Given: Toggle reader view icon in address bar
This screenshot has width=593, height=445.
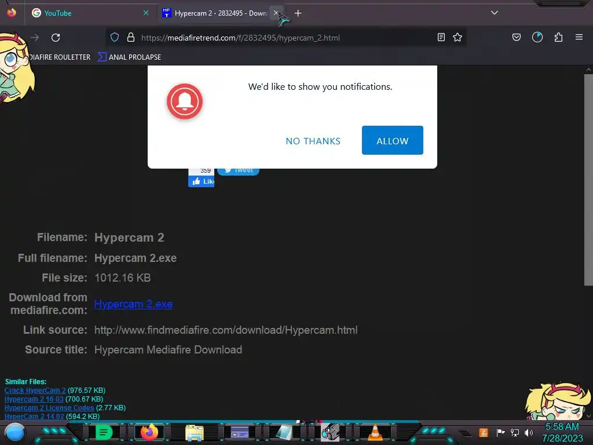Looking at the screenshot, I should point(441,37).
